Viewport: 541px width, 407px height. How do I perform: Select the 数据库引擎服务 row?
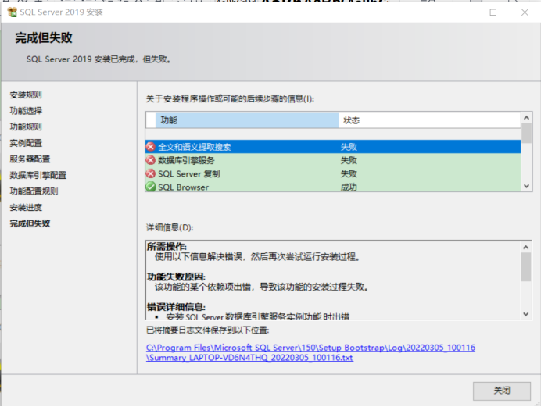(x=333, y=160)
